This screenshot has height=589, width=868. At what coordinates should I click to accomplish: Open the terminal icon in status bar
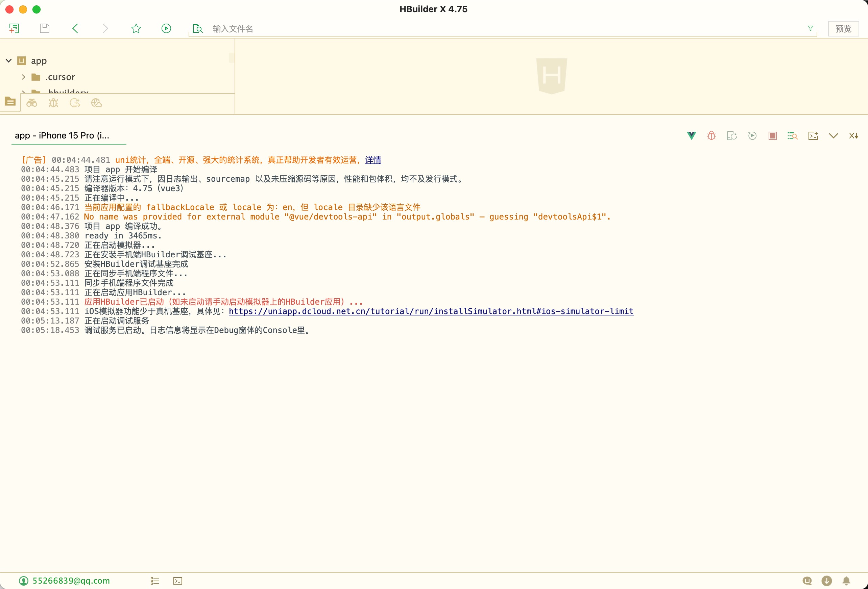(x=178, y=581)
